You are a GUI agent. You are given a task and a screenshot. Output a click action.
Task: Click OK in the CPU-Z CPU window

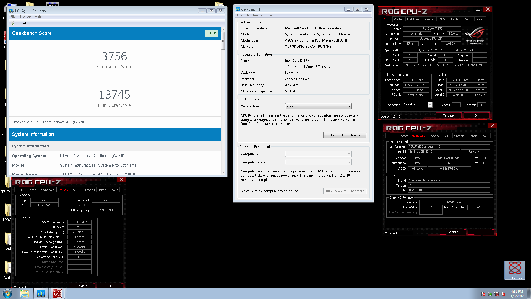476,115
